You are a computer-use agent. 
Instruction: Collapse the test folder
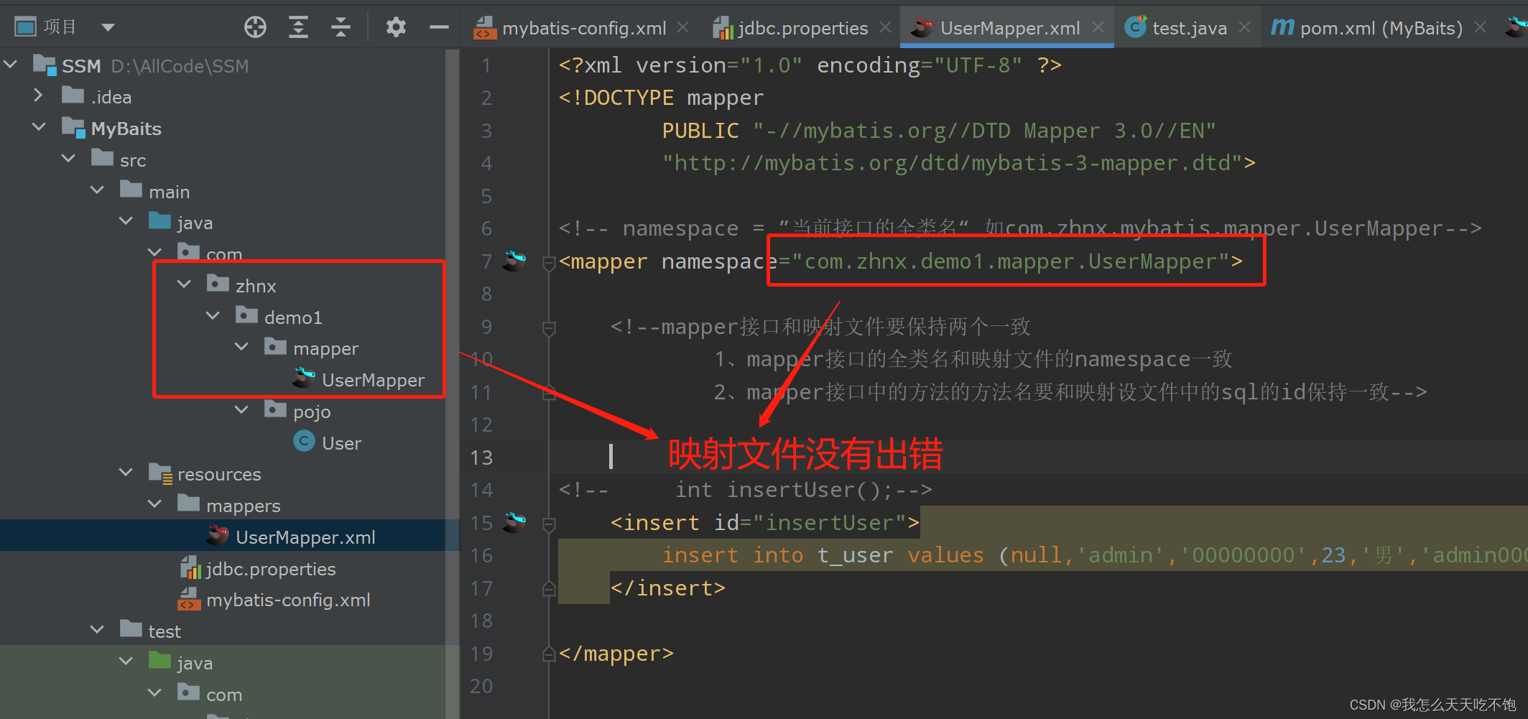[97, 630]
